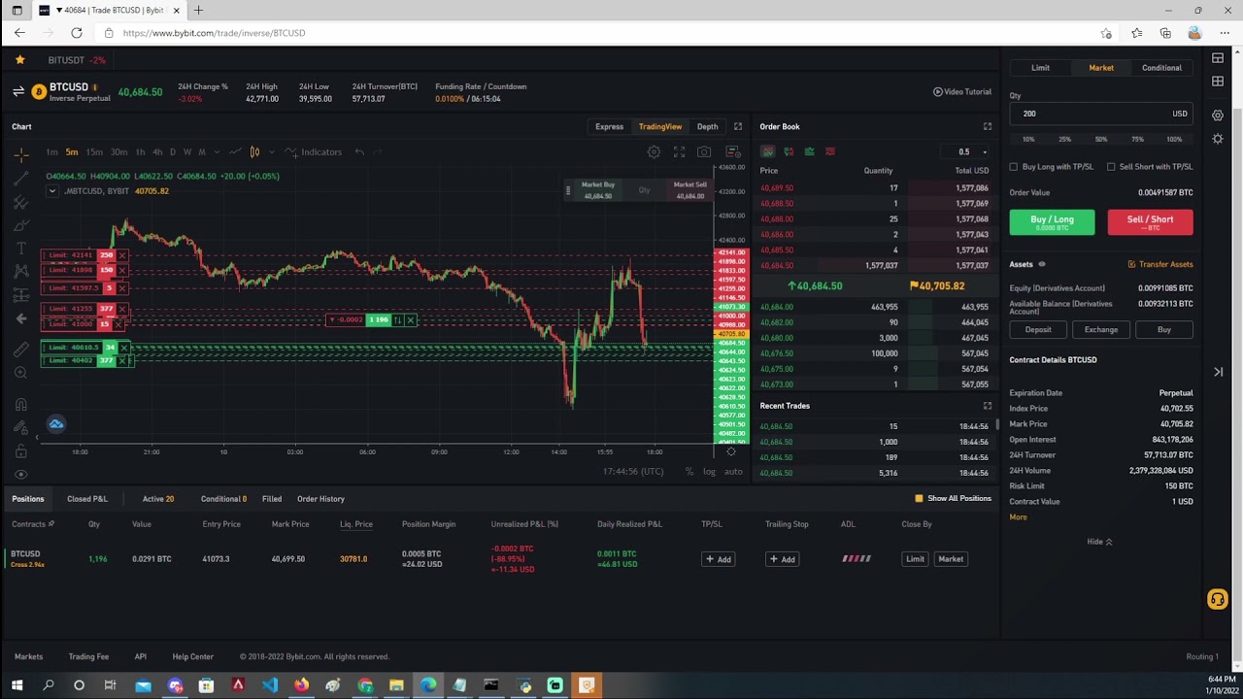Viewport: 1243px width, 699px height.
Task: Hide the contract details section
Action: pyautogui.click(x=1099, y=542)
